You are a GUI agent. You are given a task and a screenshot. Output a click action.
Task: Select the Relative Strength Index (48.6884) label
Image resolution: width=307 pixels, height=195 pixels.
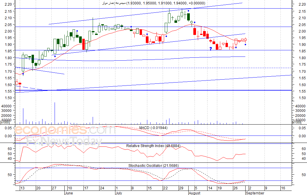pos(153,146)
